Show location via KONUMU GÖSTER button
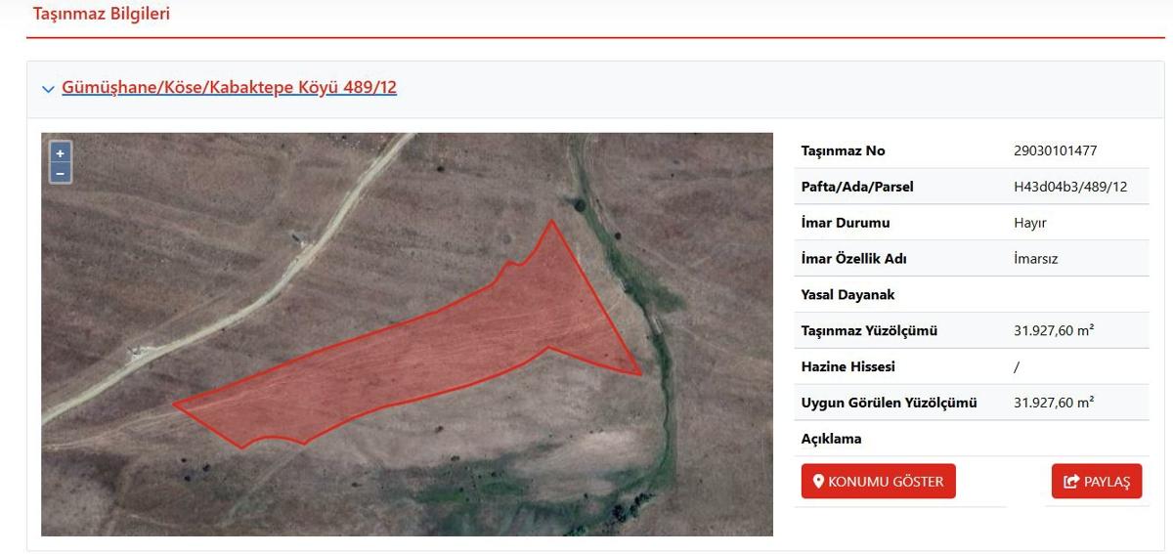Image resolution: width=1173 pixels, height=554 pixels. pos(878,482)
